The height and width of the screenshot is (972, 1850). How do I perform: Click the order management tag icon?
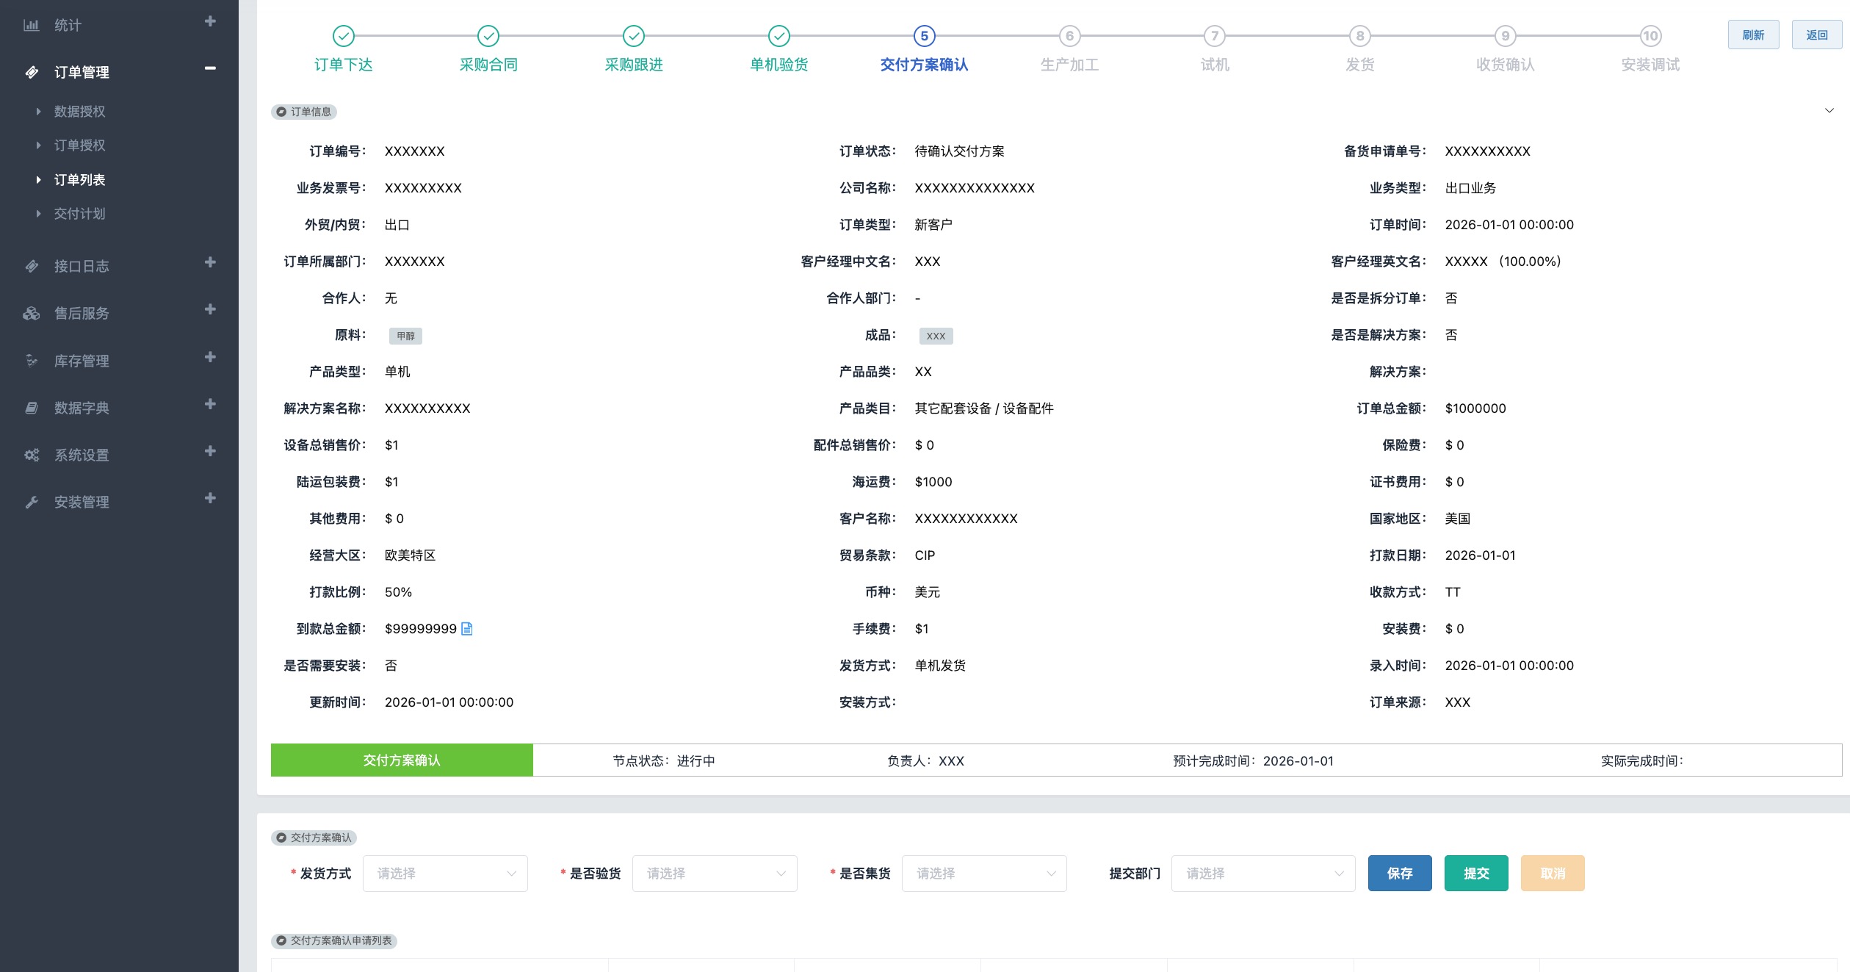tap(32, 72)
